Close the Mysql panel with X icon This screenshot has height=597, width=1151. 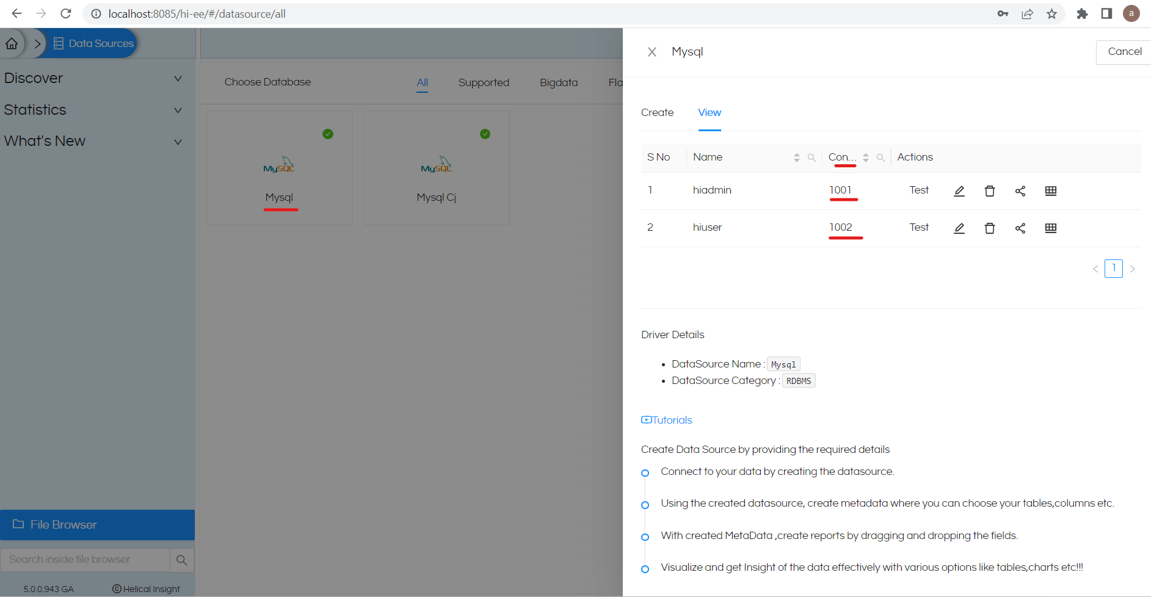[x=652, y=52]
